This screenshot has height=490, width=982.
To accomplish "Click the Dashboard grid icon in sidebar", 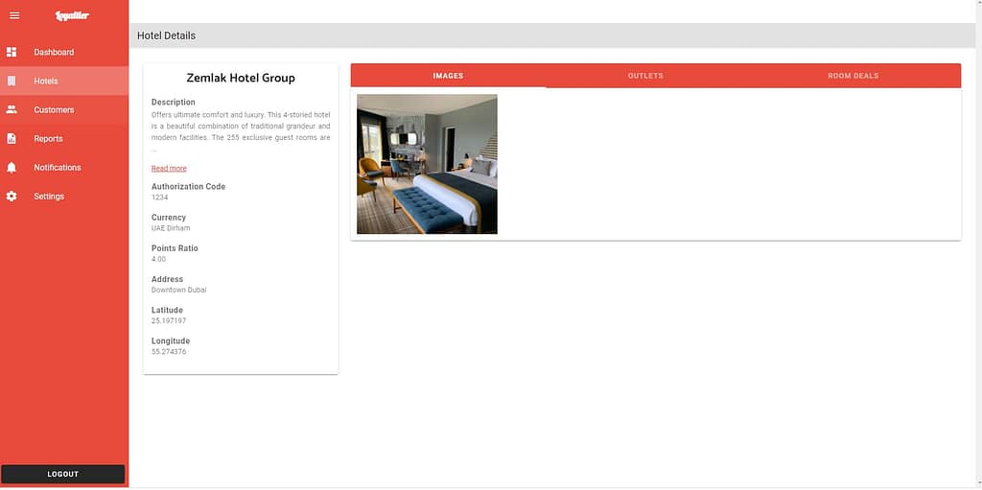I will 12,52.
